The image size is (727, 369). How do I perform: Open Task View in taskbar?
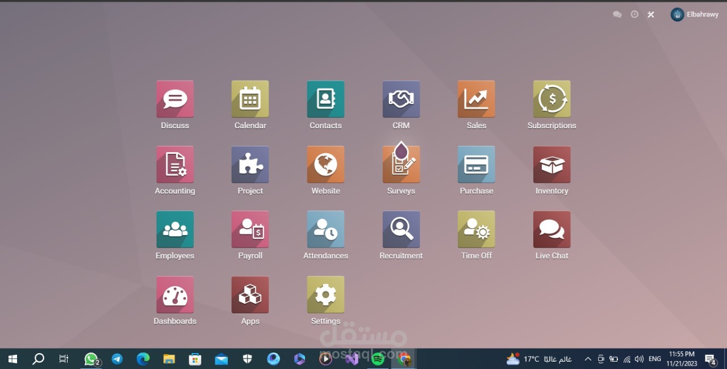64,359
